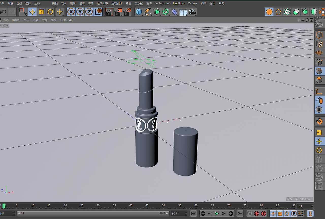Switch to Model mode
The width and height of the screenshot is (325, 219).
click(x=319, y=35)
